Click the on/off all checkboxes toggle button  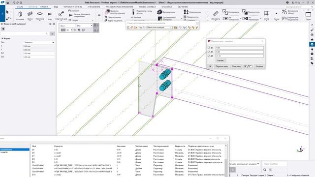point(248,66)
